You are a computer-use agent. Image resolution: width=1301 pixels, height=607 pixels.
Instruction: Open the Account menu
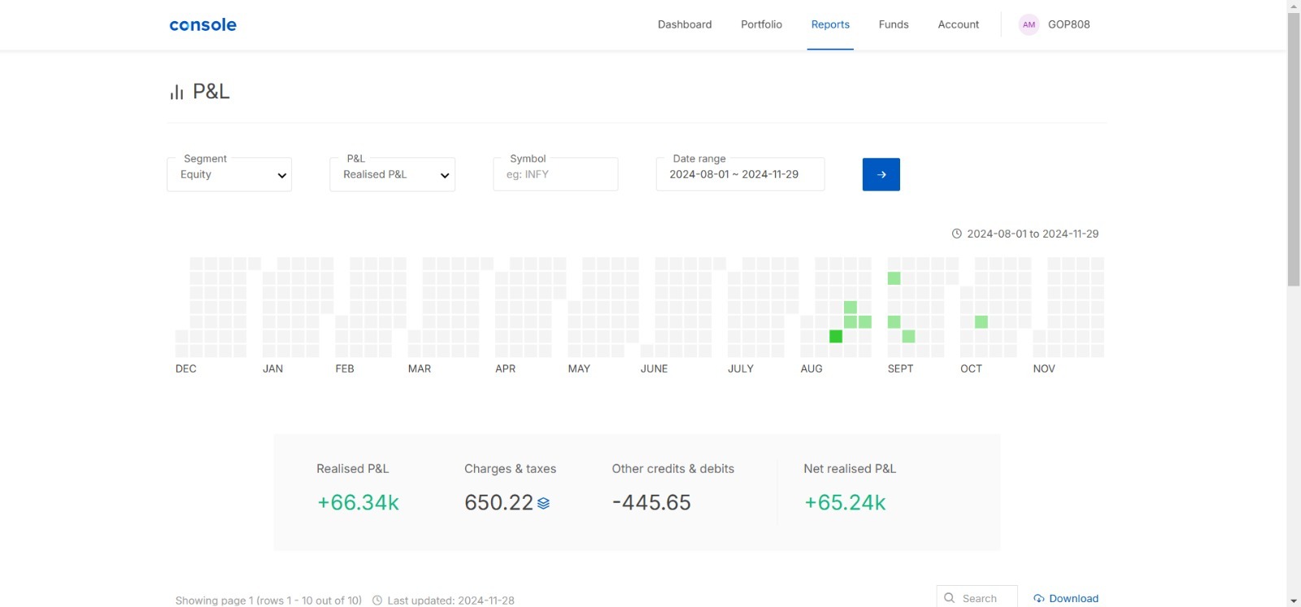958,24
